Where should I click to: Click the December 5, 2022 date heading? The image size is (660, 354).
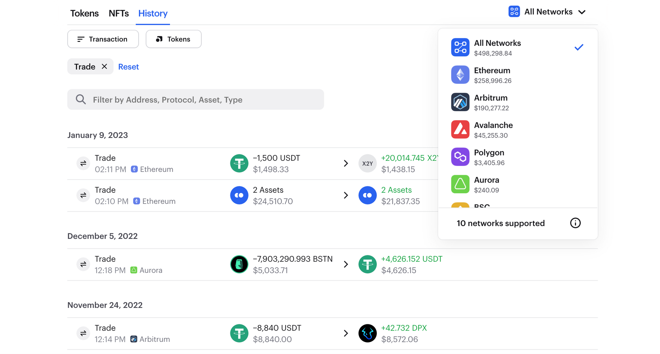coord(102,236)
